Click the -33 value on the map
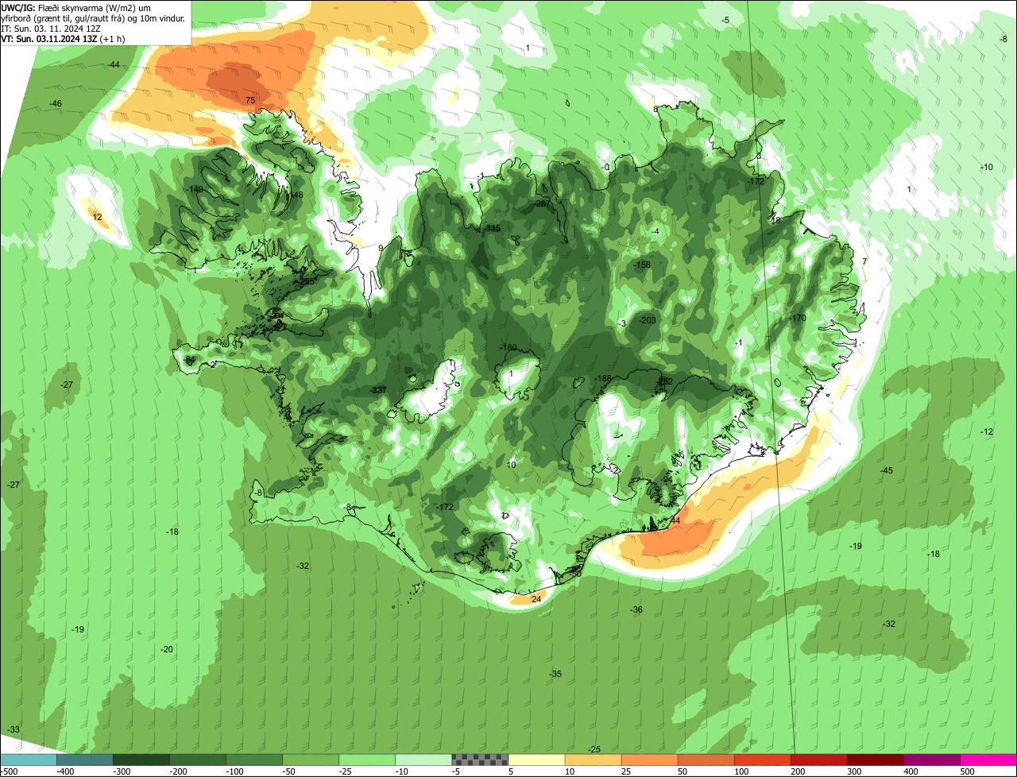Screen dimensions: 1017x777 coord(14,729)
